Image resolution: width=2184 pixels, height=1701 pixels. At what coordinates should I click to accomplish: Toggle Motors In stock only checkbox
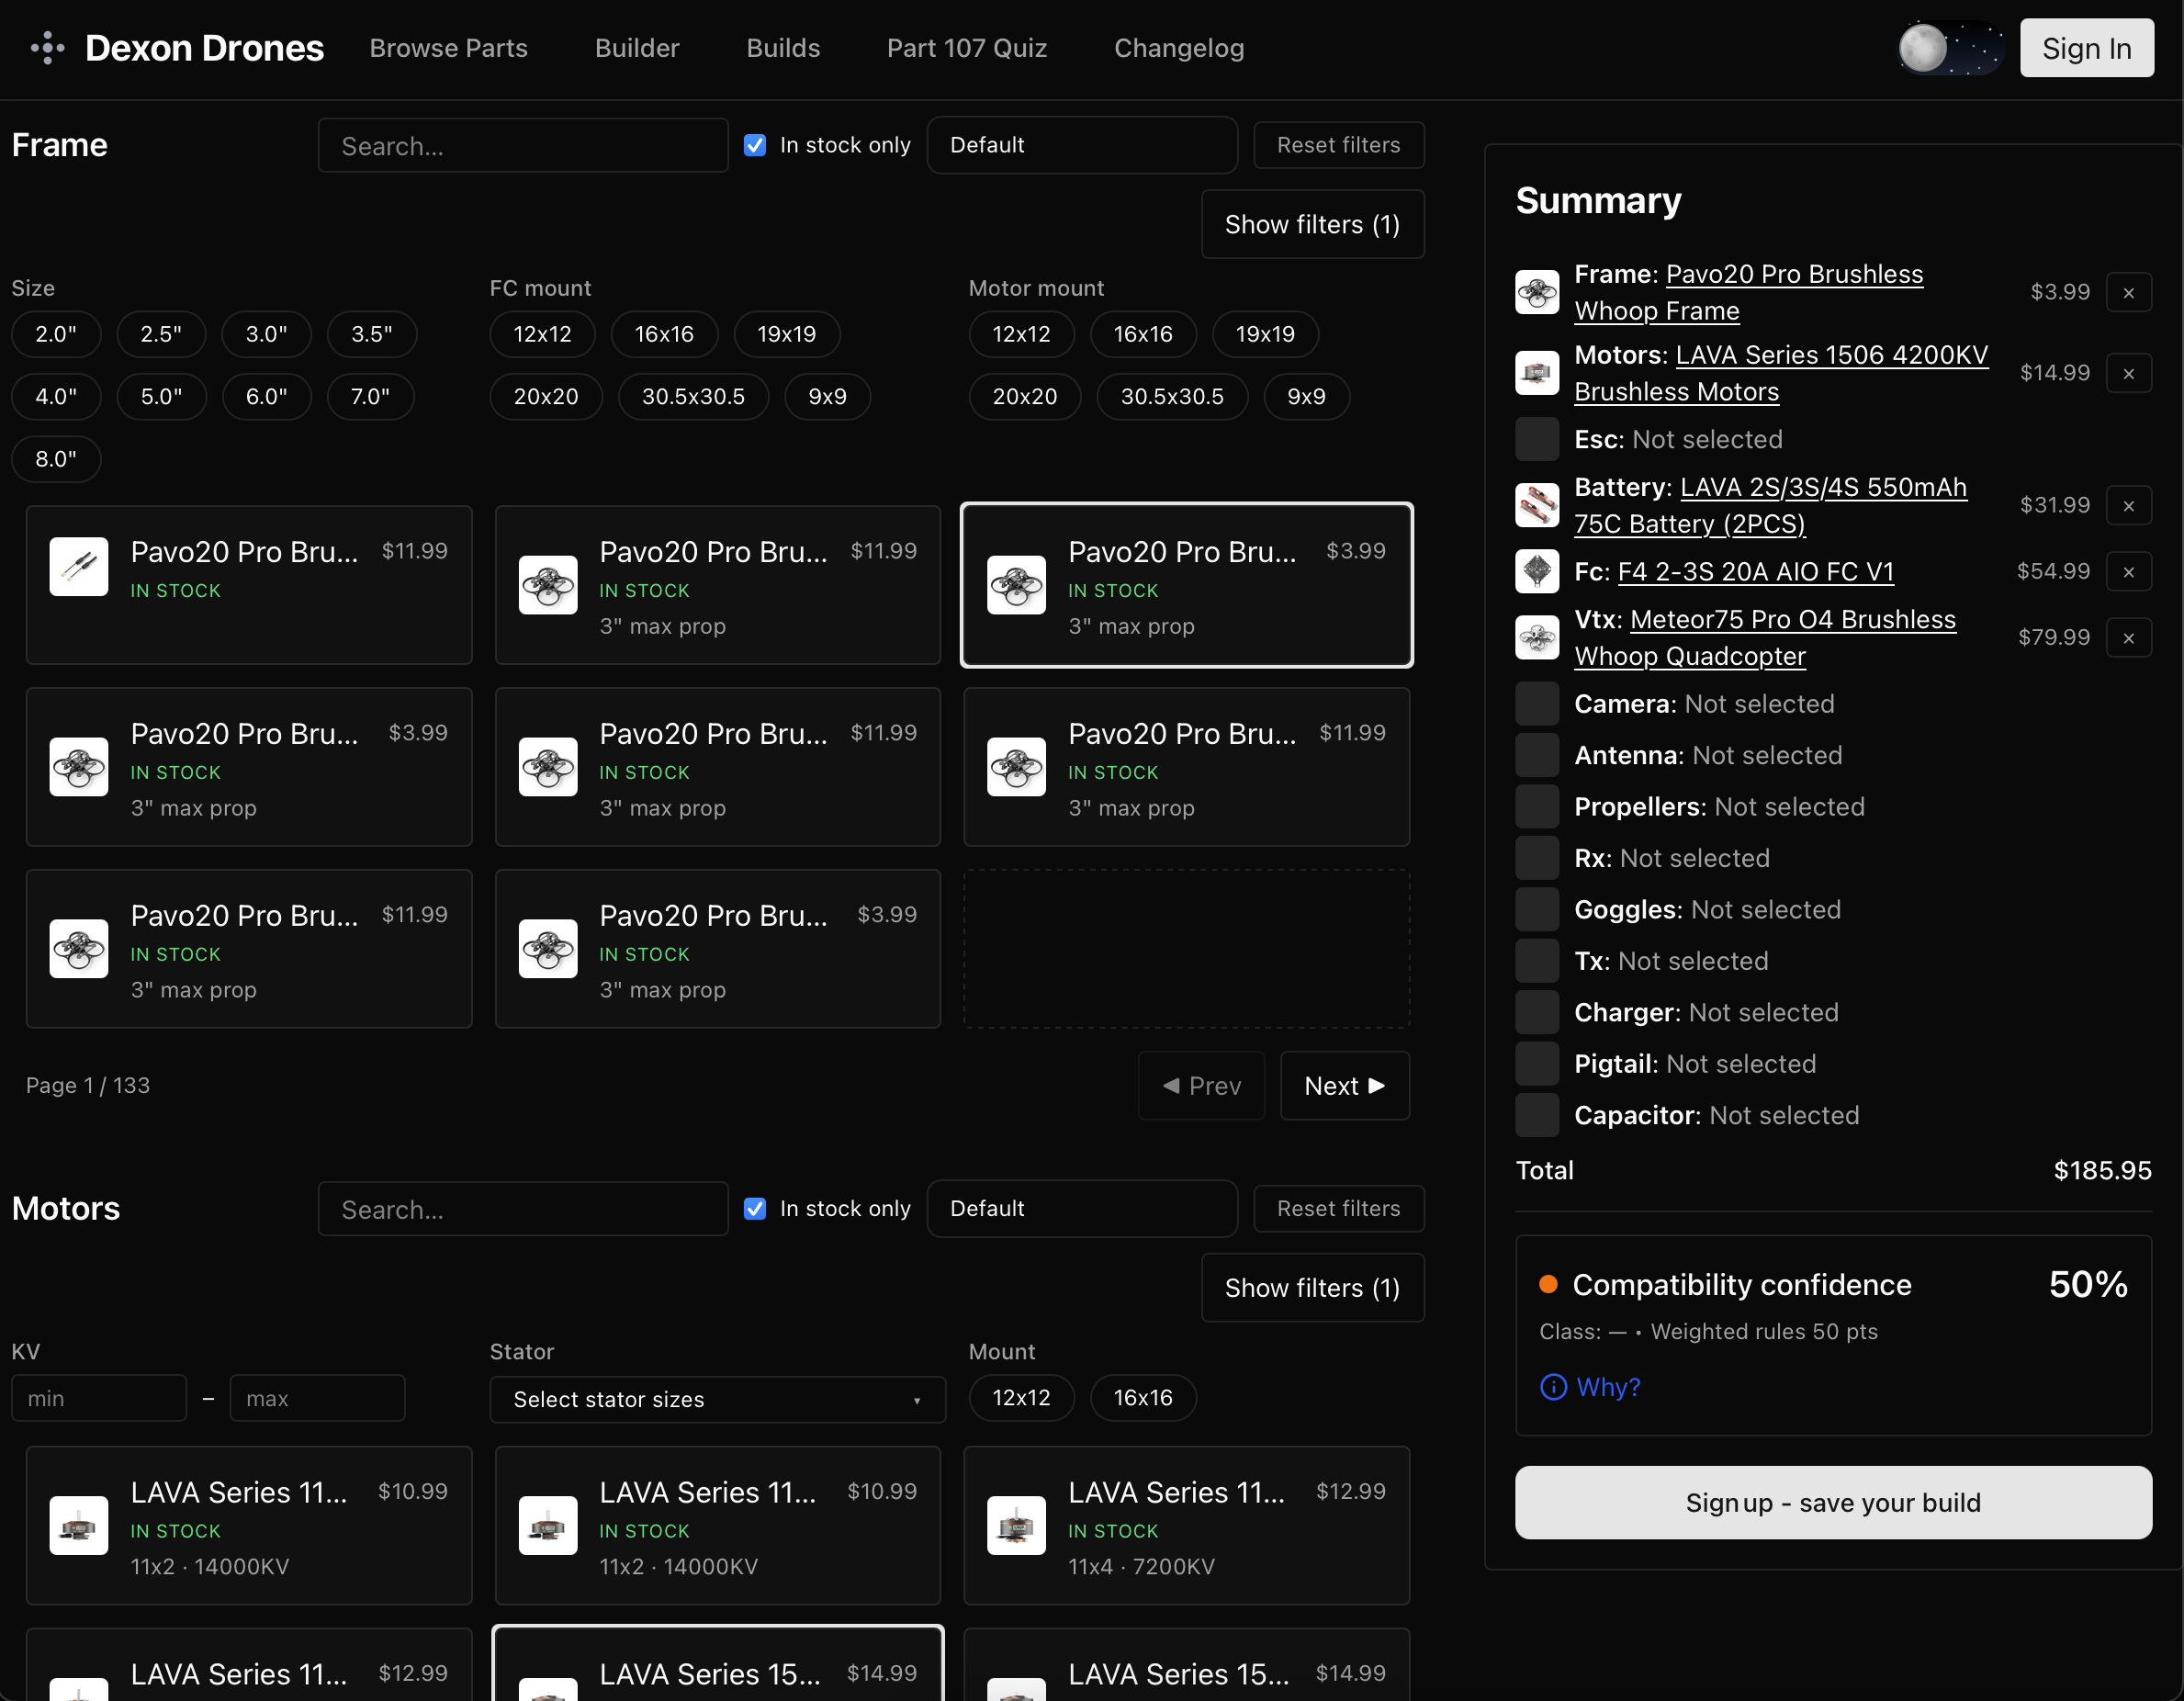click(x=755, y=1209)
